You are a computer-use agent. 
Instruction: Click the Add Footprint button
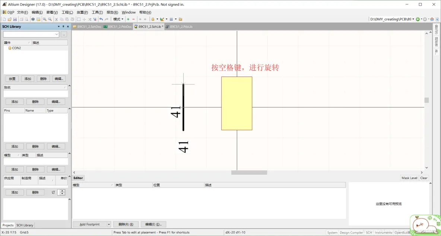[x=90, y=224]
